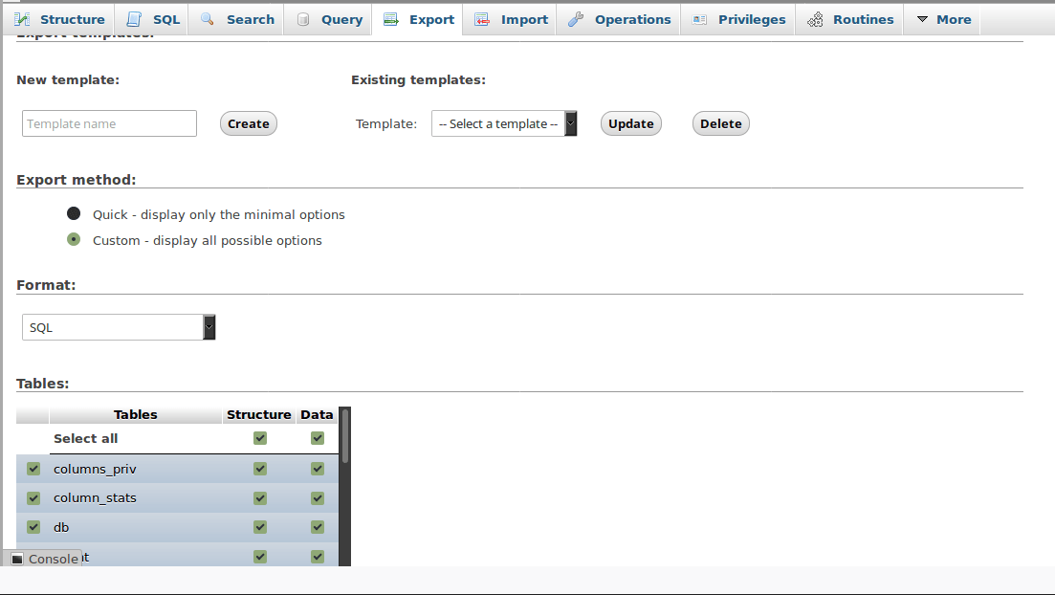Click the Structure tab's table icon

click(x=24, y=18)
